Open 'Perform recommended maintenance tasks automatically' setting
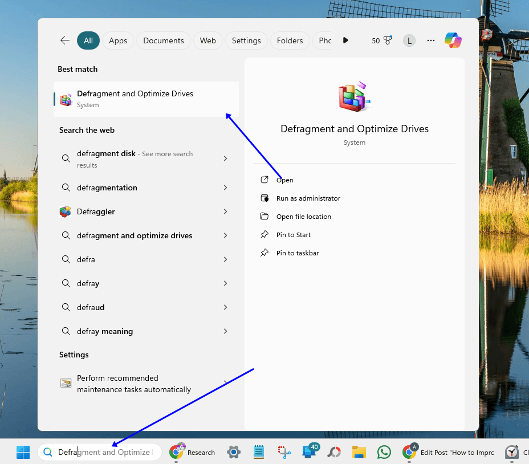The width and height of the screenshot is (529, 464). coord(146,384)
